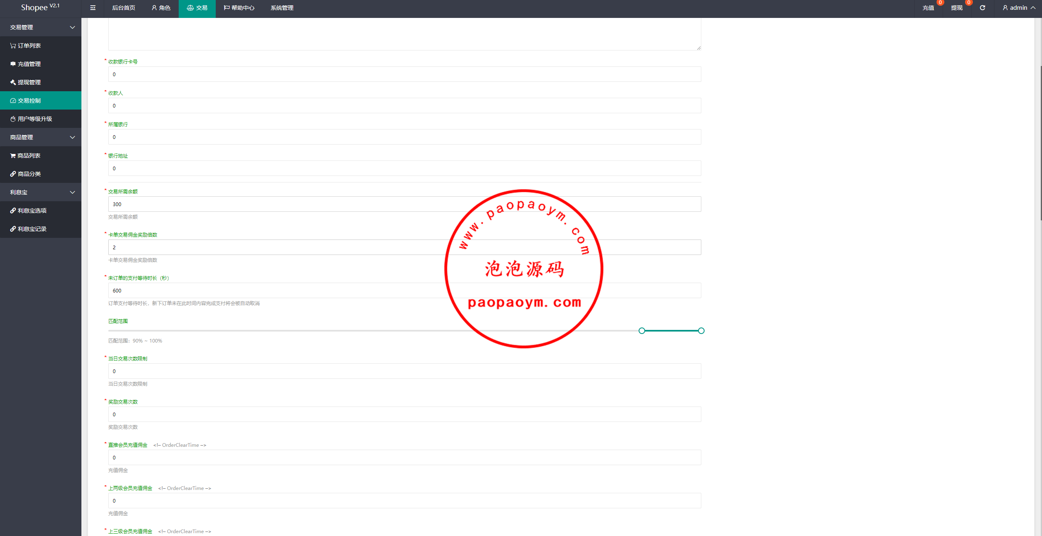This screenshot has width=1042, height=536.
Task: Open the admin user dropdown
Action: (x=1019, y=8)
